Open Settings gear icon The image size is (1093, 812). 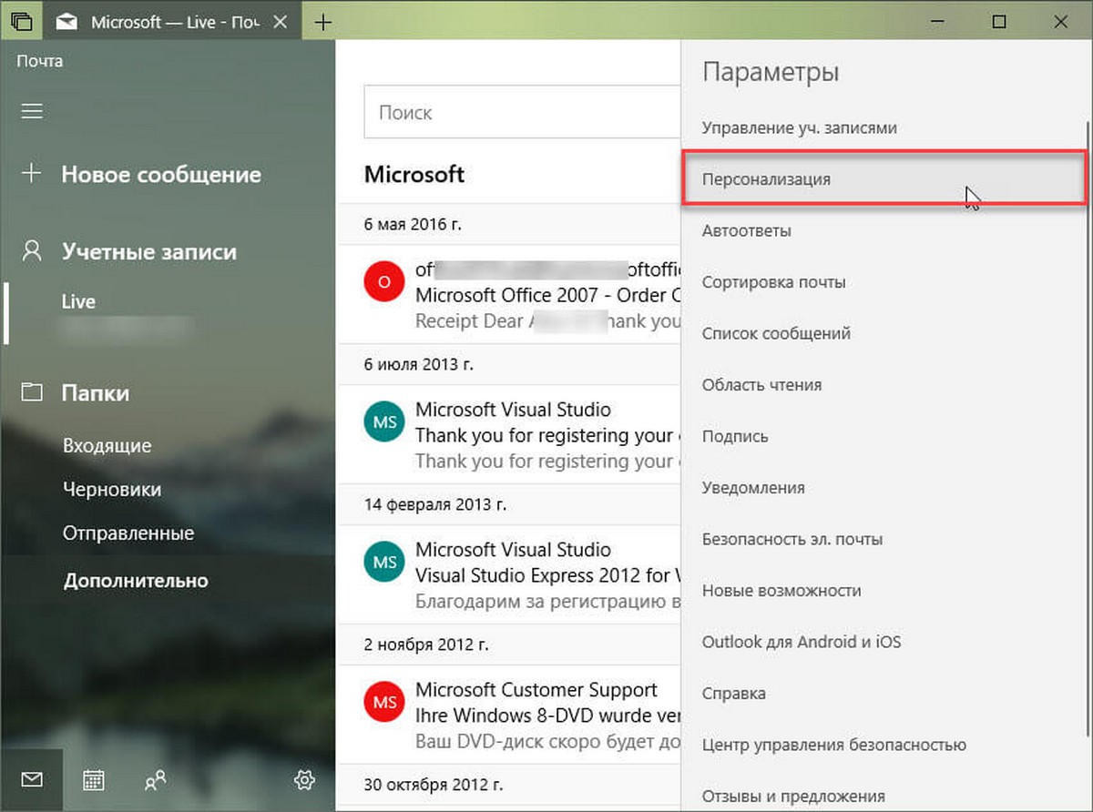tap(304, 780)
